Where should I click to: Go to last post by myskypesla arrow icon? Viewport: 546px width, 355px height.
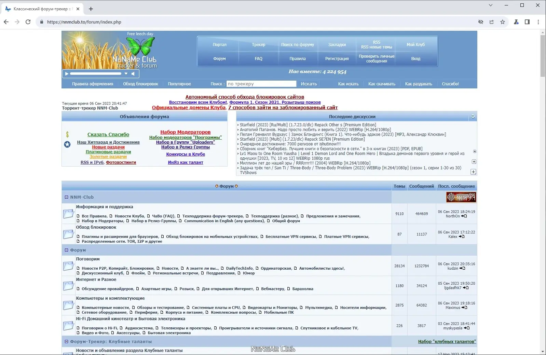tap(467, 328)
